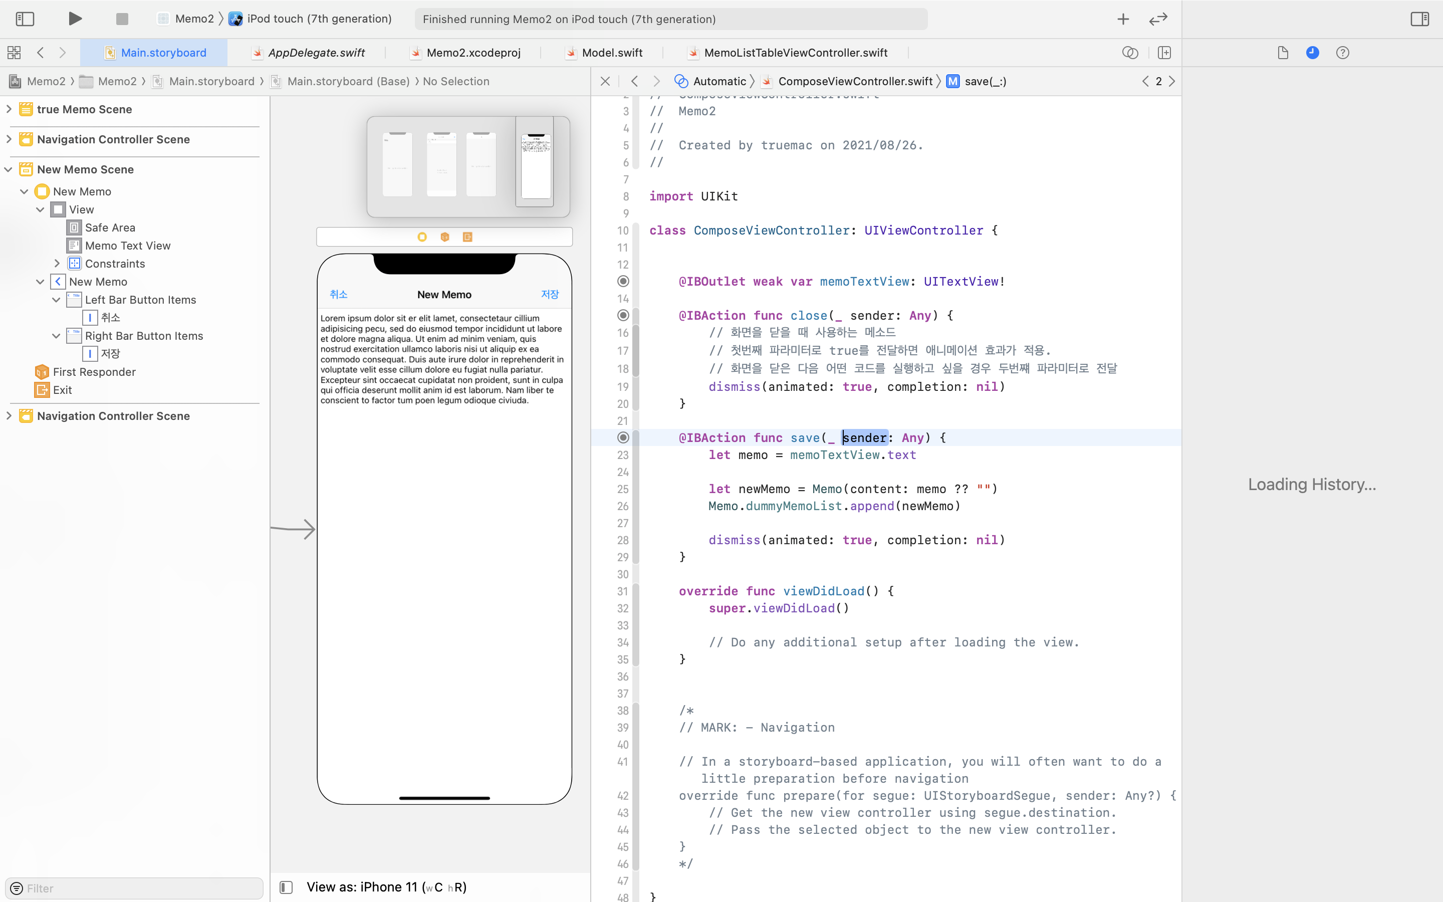The height and width of the screenshot is (902, 1443).
Task: Switch to the AppDelegate.swift tab
Action: click(x=316, y=53)
